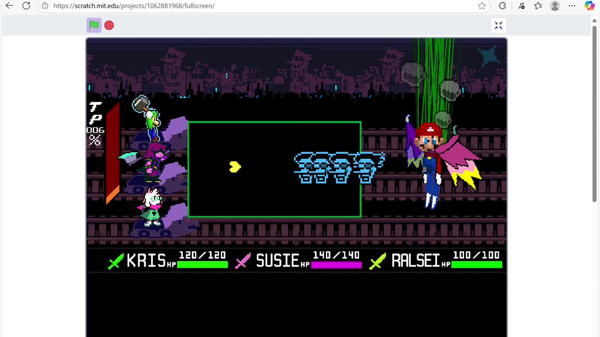600x337 pixels.
Task: Click the SUSIE name label
Action: (x=277, y=261)
